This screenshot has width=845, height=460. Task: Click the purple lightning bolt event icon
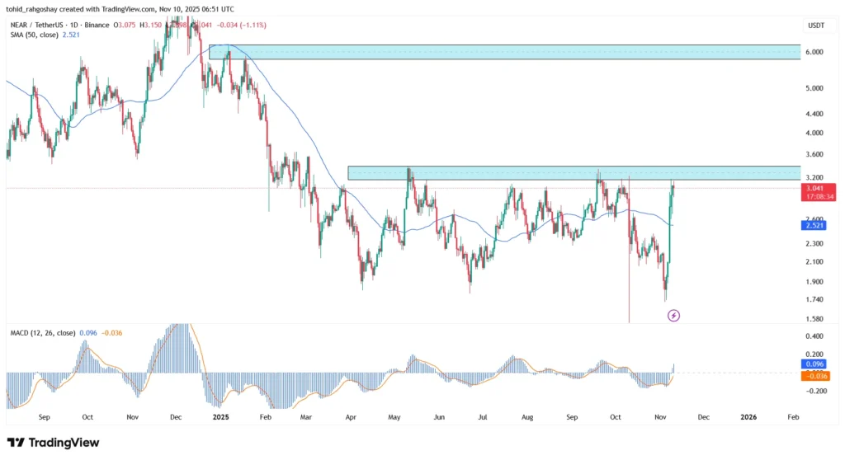[x=673, y=316]
